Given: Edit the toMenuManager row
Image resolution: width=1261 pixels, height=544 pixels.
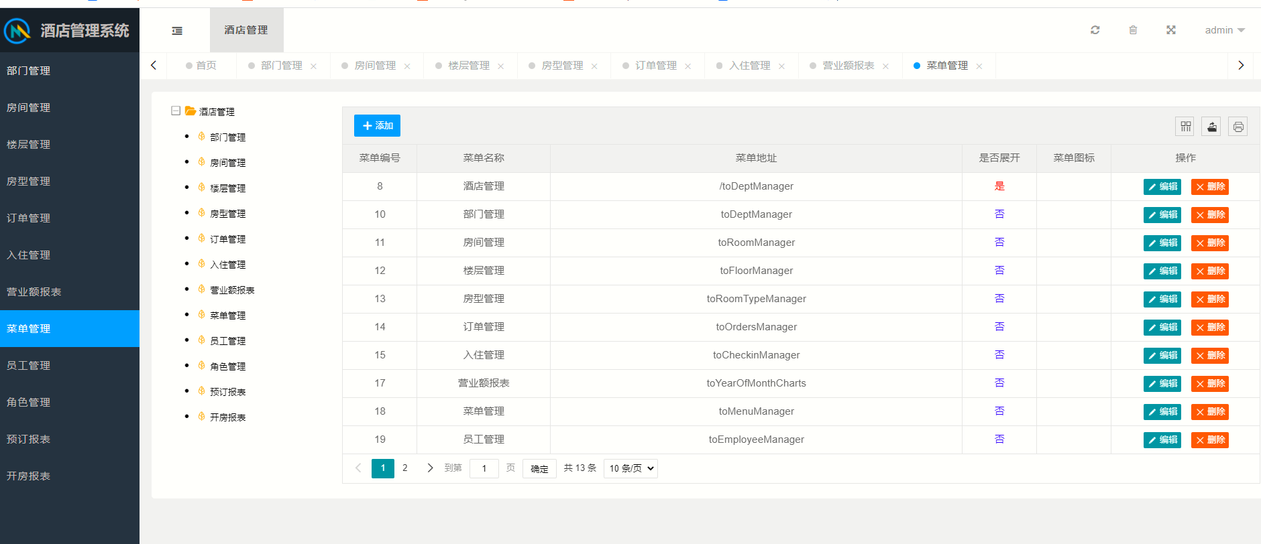Looking at the screenshot, I should (x=1162, y=412).
